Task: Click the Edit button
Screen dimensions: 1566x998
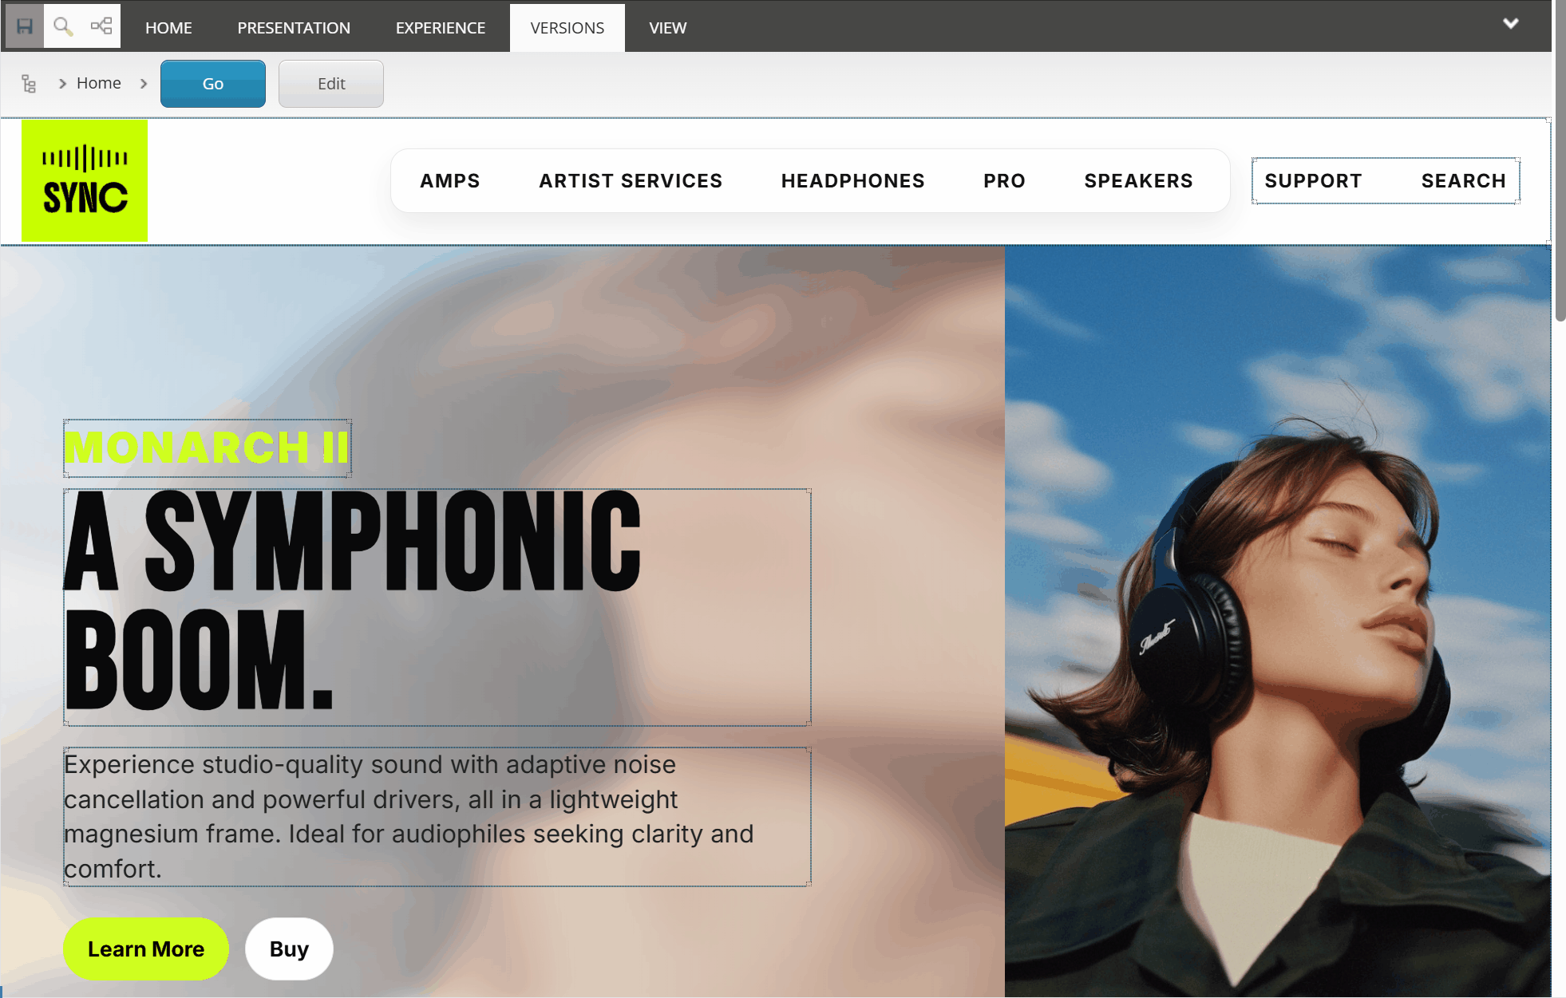Action: click(x=331, y=84)
